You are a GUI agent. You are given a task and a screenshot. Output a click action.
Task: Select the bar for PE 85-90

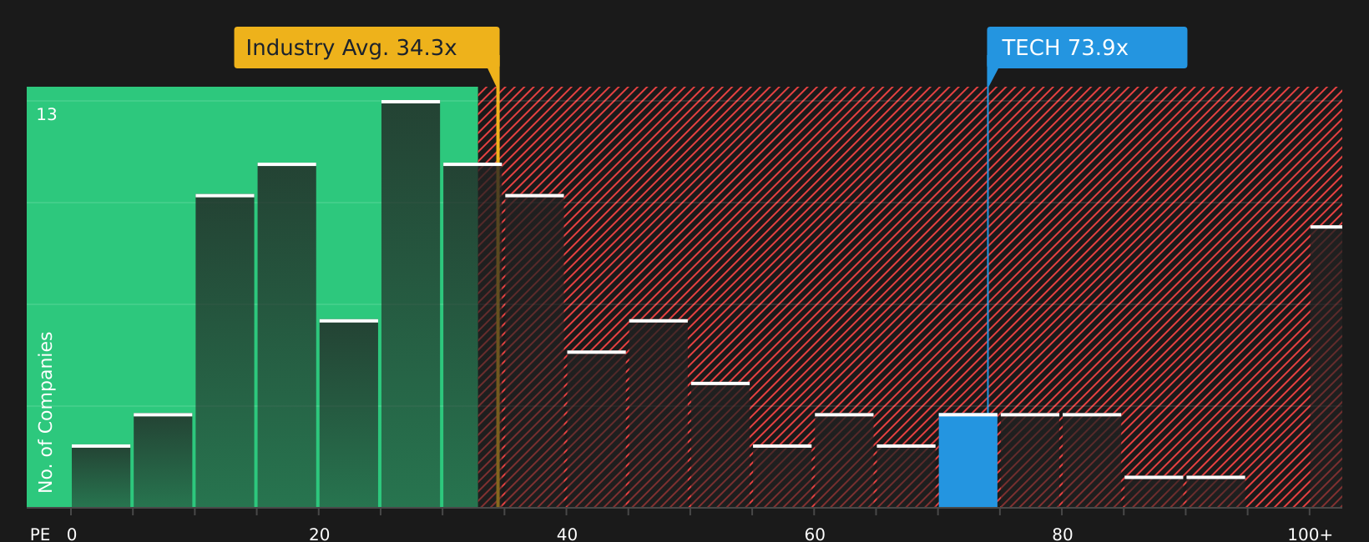(x=1154, y=492)
